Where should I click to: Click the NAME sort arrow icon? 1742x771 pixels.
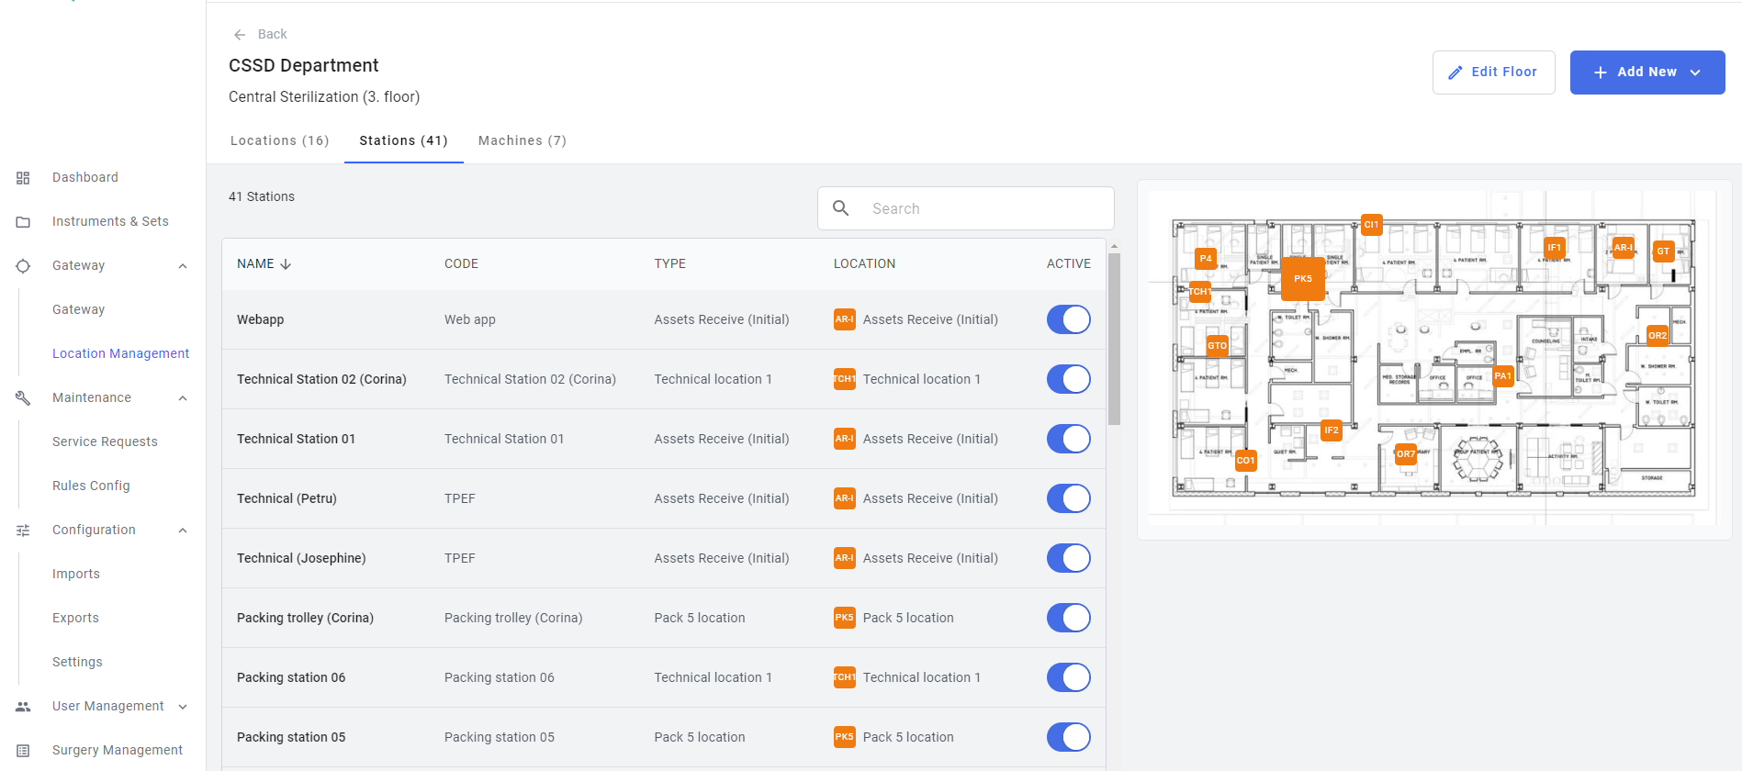coord(286,263)
